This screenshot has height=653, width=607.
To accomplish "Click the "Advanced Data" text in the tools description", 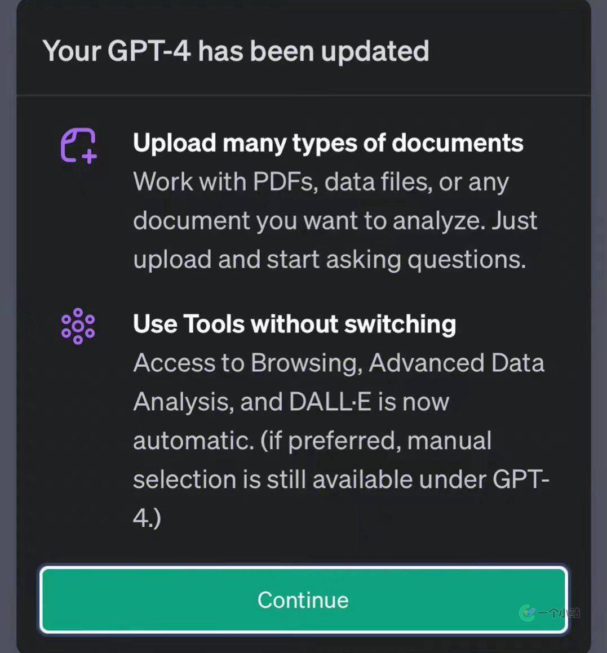I will pos(457,363).
